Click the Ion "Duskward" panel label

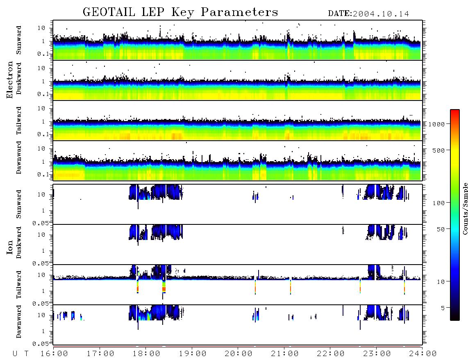[19, 243]
